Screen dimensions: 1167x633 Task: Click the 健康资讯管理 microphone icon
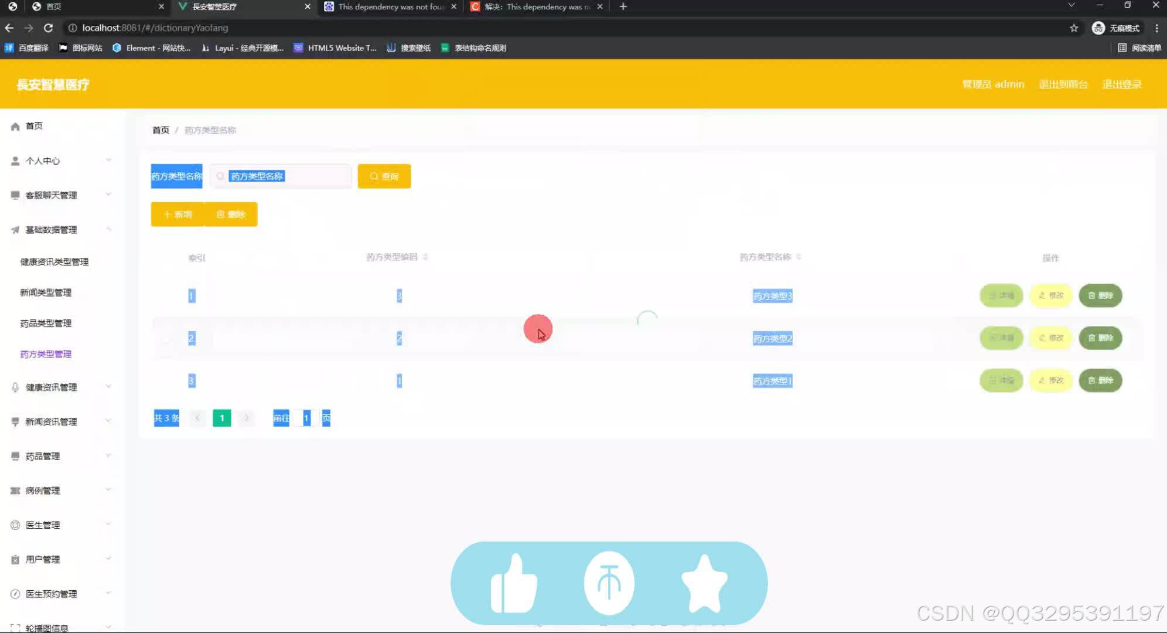point(15,387)
